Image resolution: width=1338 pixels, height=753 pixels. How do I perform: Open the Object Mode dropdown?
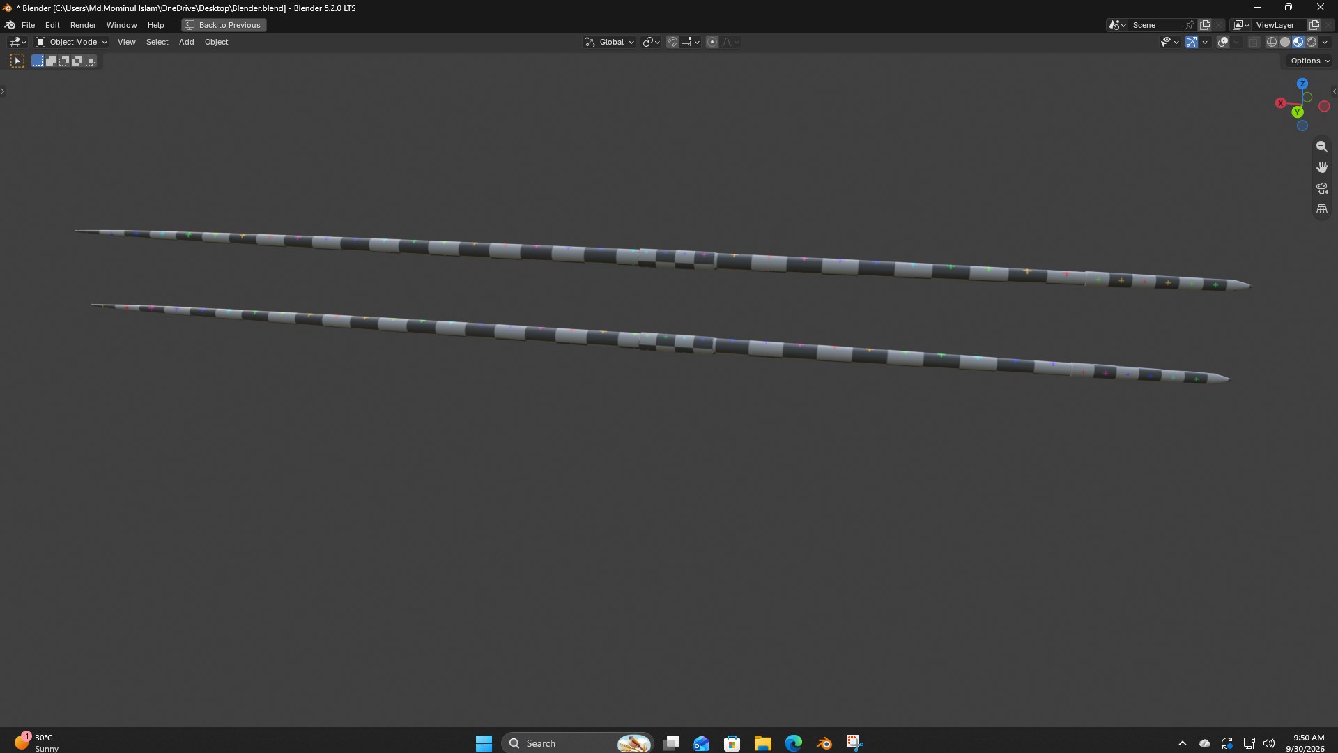[x=71, y=42]
